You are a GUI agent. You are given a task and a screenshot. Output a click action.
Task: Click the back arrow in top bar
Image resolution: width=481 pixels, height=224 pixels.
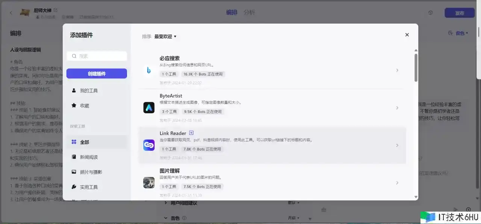(x=11, y=13)
